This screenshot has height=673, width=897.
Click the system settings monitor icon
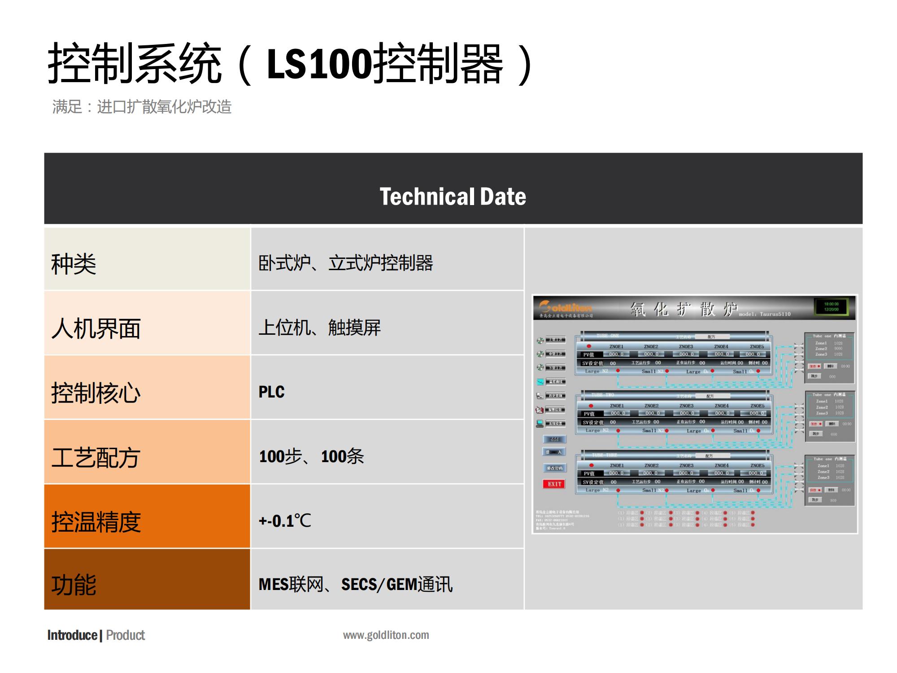point(540,423)
